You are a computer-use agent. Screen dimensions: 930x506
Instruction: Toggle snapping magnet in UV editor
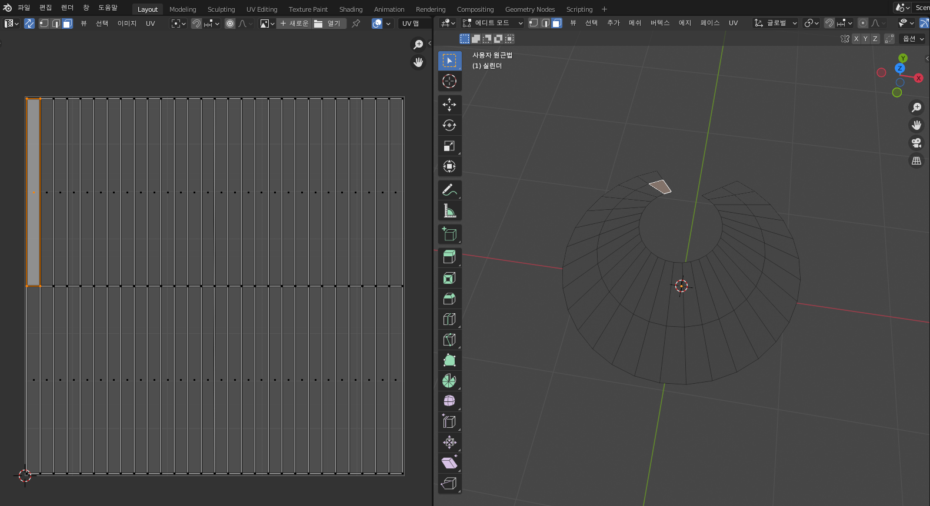click(x=196, y=24)
